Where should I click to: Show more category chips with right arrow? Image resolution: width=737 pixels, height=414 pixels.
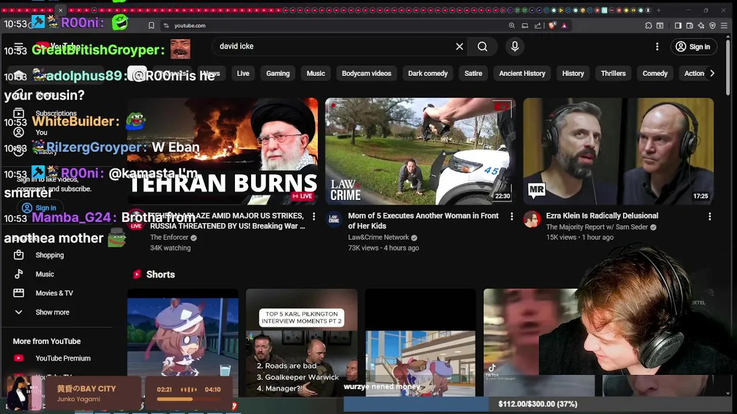click(x=712, y=74)
